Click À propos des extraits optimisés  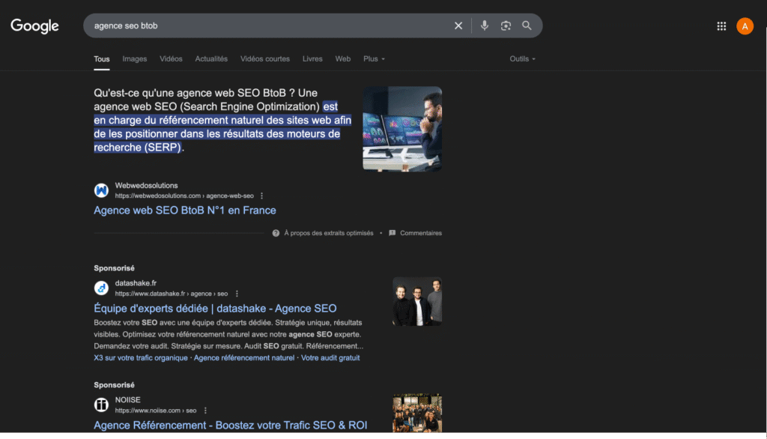click(x=329, y=233)
